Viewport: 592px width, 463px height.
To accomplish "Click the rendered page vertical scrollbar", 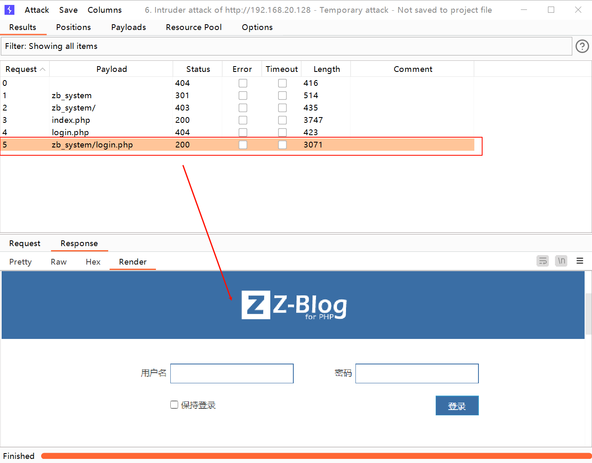I will [588, 314].
